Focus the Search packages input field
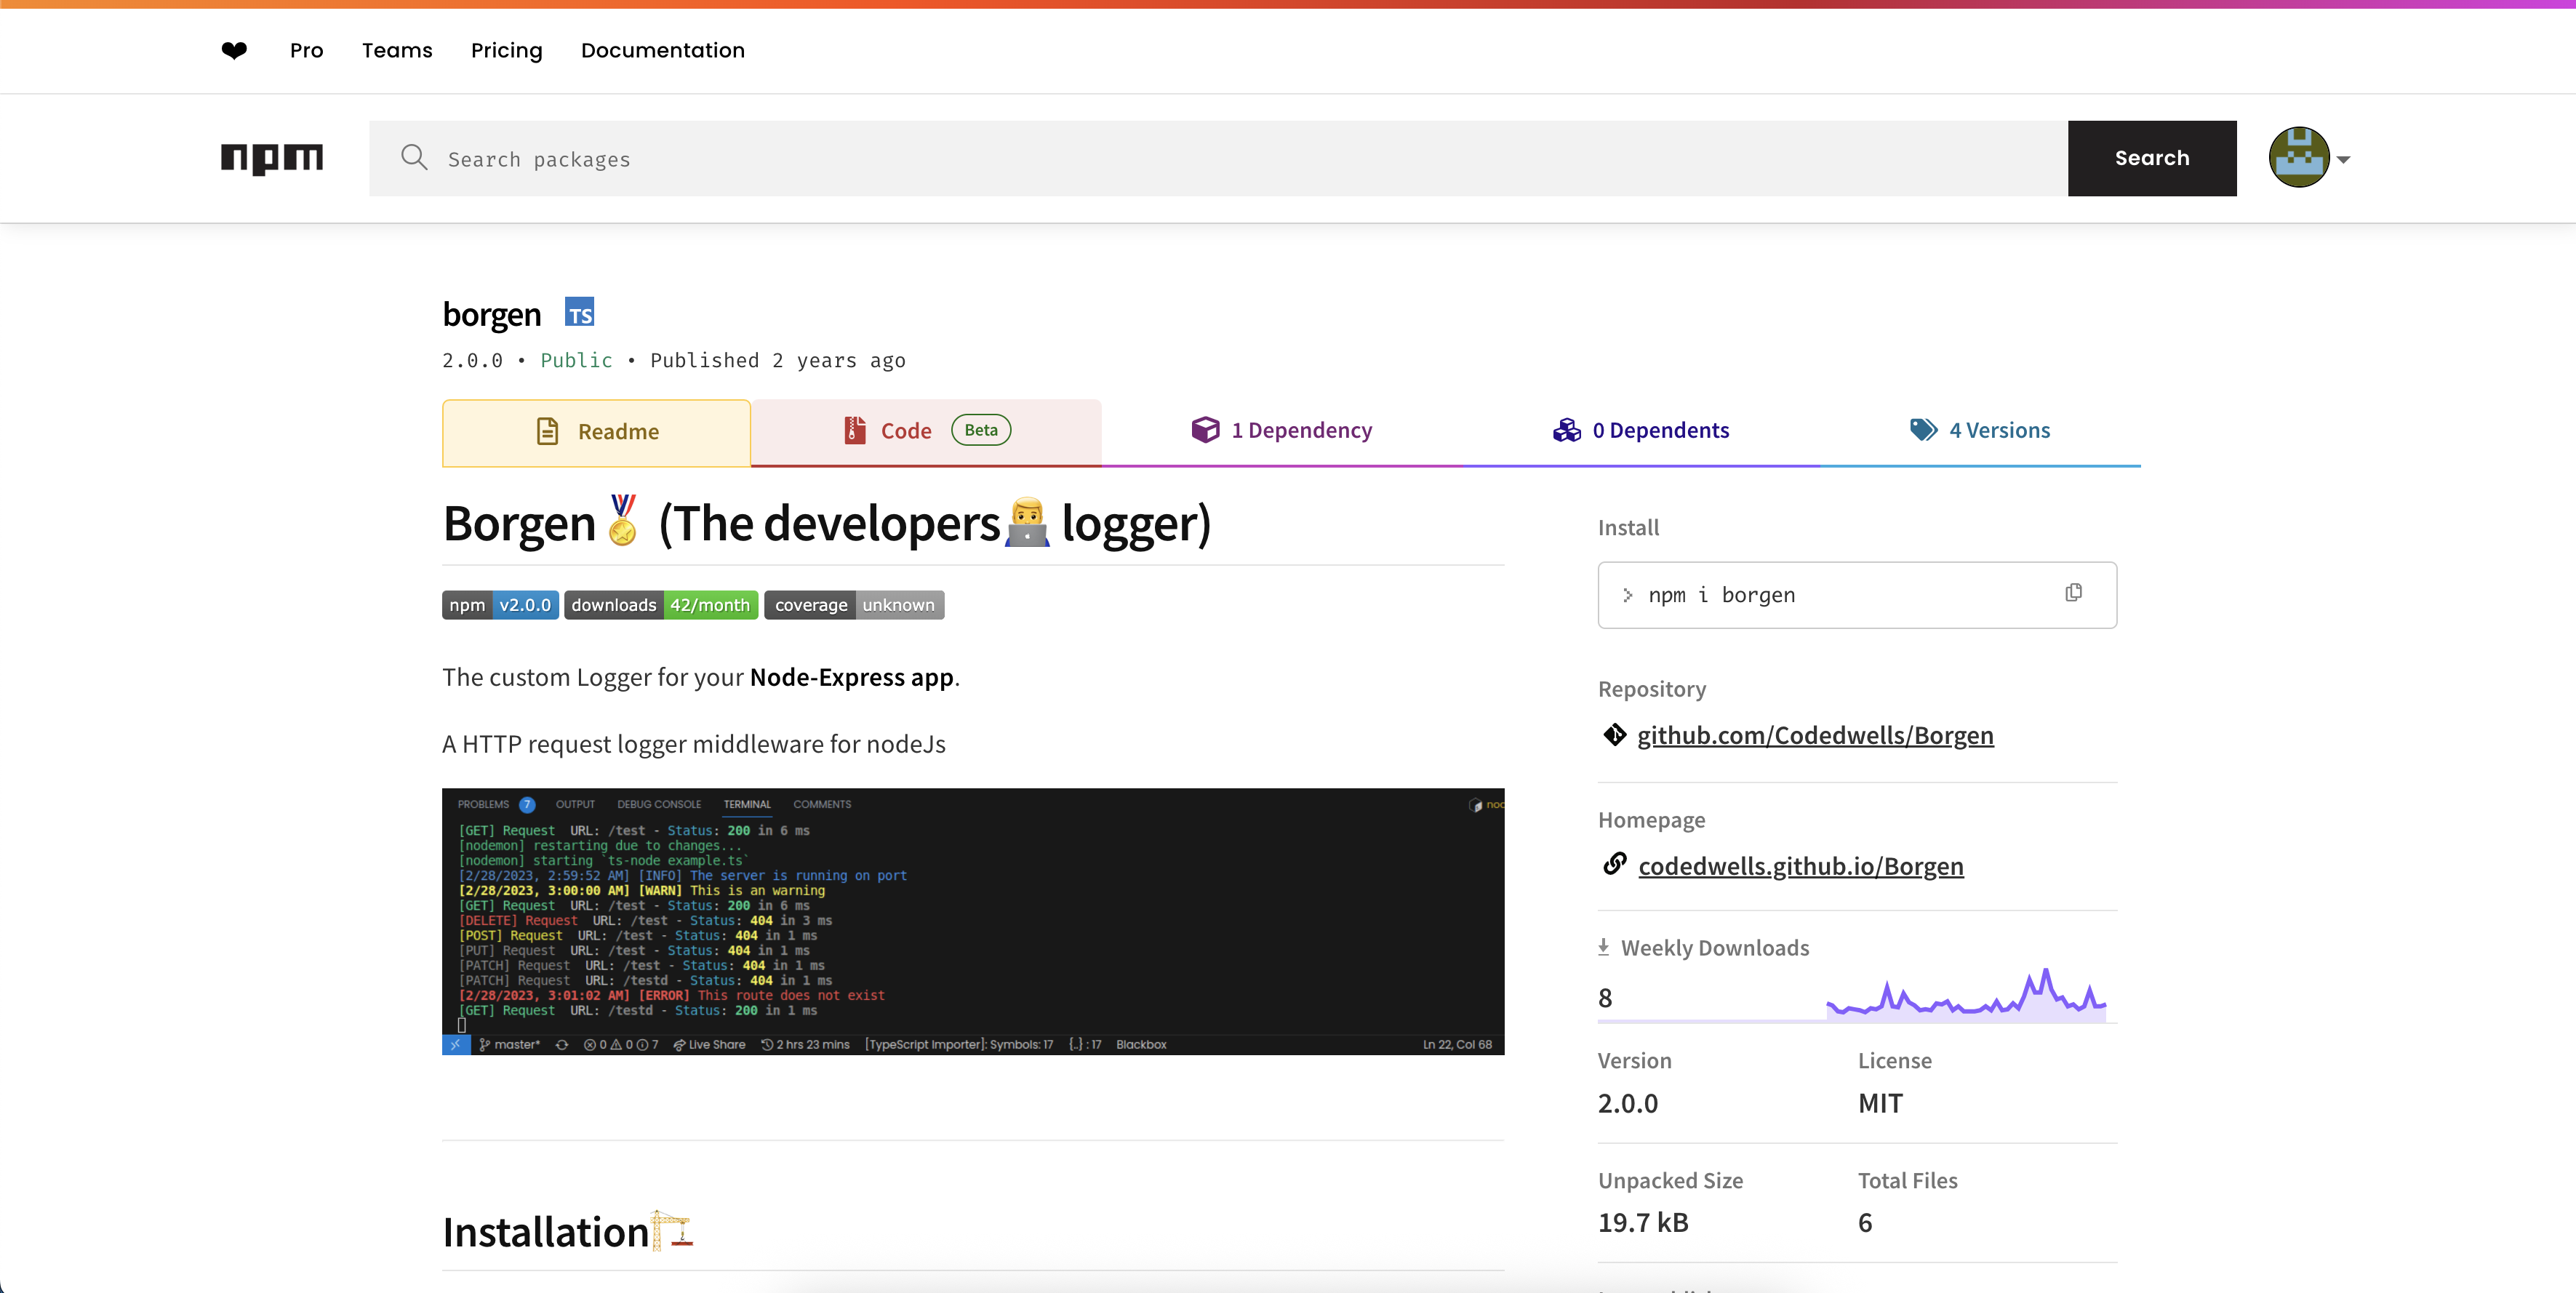The height and width of the screenshot is (1293, 2576). click(x=1217, y=158)
